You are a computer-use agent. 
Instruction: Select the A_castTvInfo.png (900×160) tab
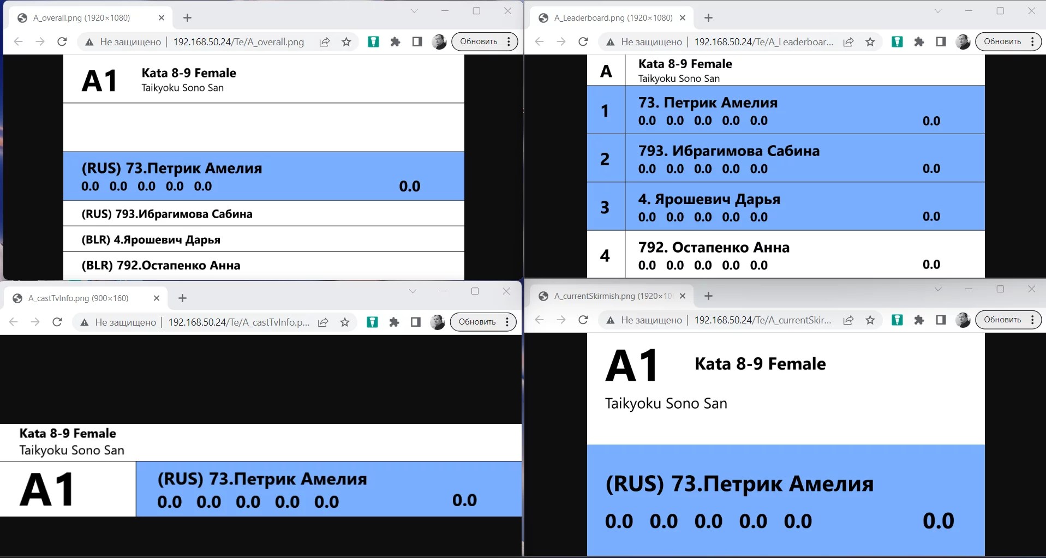click(x=86, y=298)
